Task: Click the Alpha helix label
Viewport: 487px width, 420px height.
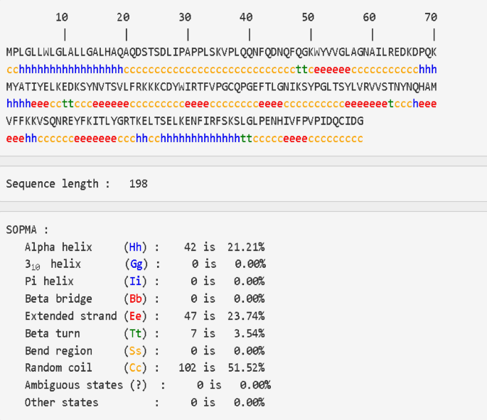Action: [x=58, y=247]
